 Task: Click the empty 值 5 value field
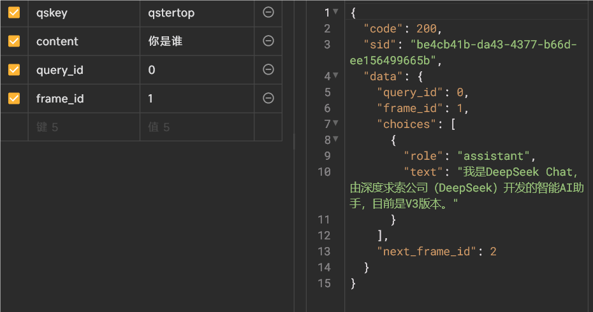point(197,127)
